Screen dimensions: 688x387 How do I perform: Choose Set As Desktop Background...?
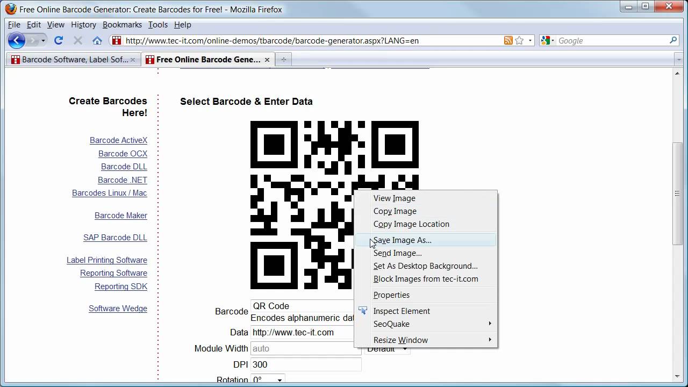click(426, 266)
